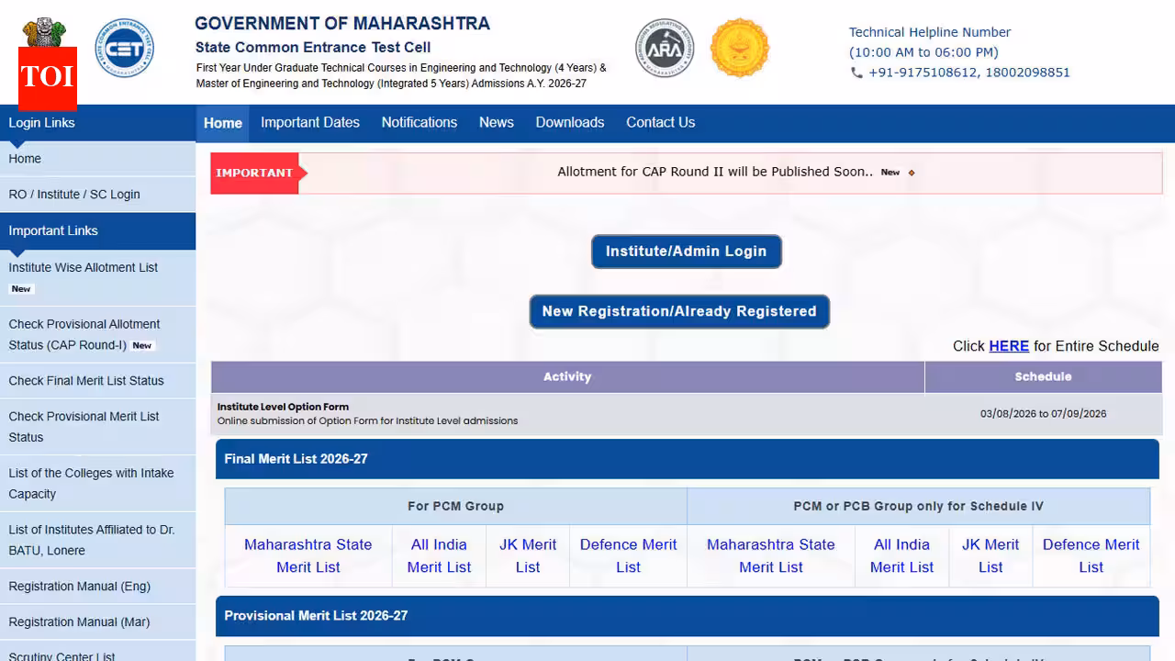Go to the News section

(497, 122)
